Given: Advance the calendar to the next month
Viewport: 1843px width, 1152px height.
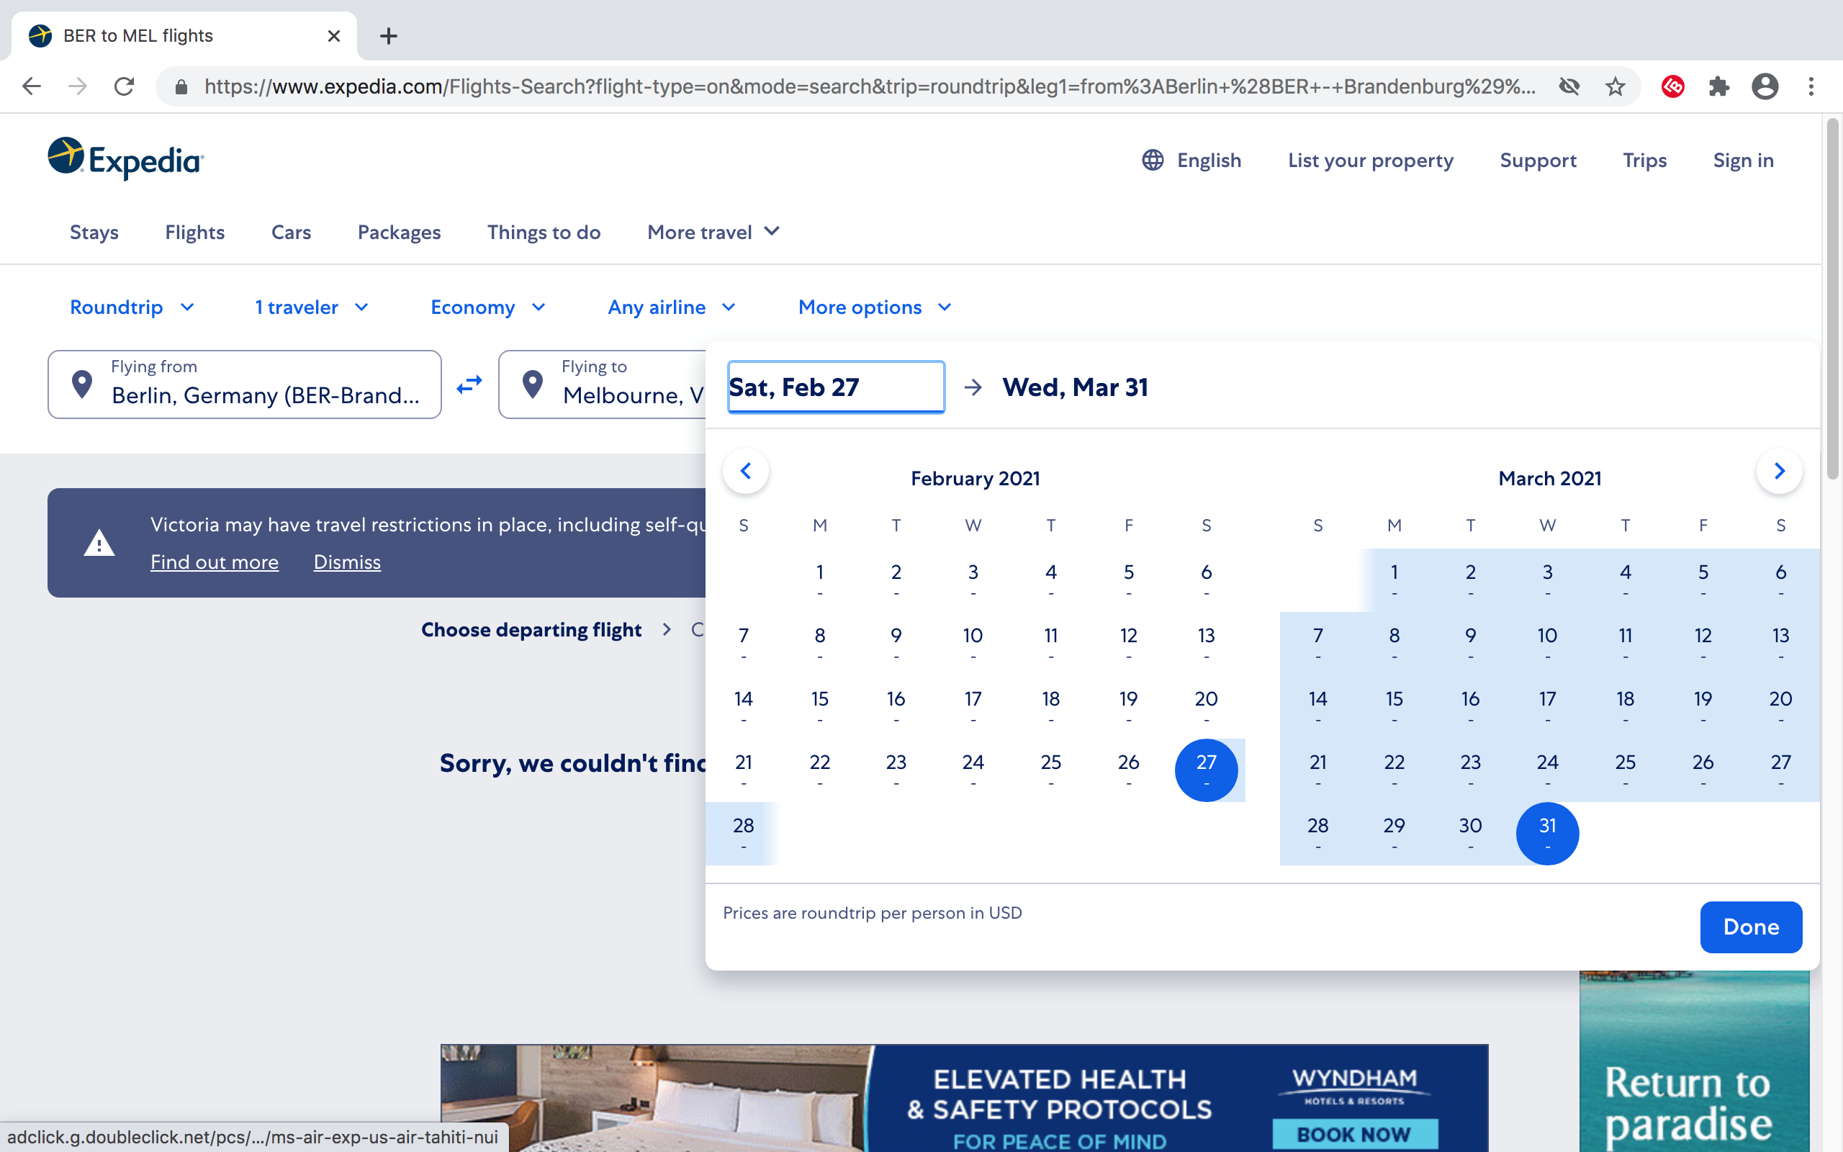Looking at the screenshot, I should point(1779,471).
